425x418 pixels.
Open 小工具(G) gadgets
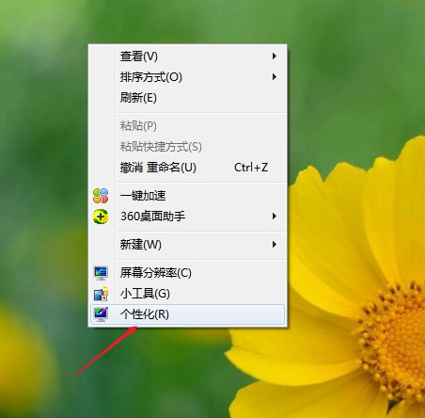tap(187, 294)
